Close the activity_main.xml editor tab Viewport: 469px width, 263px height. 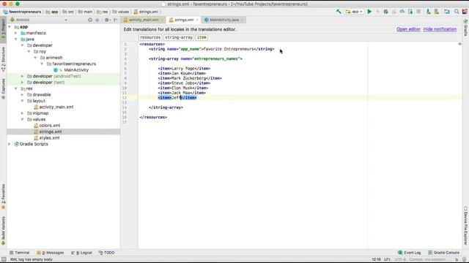click(x=162, y=20)
